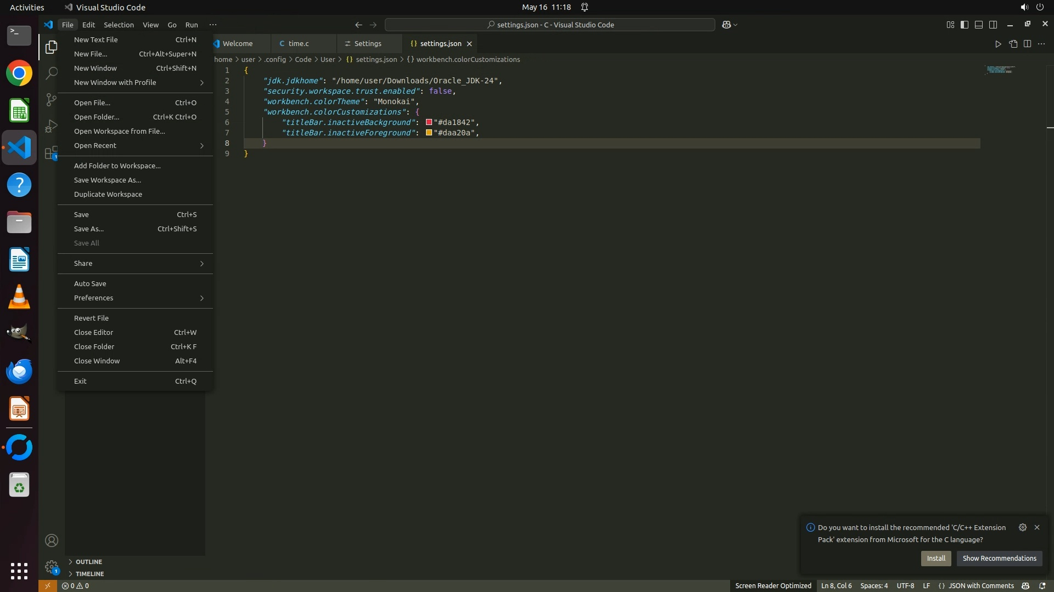Open Run and Debug view icon
Screen dimensions: 1054x592
(x=51, y=126)
